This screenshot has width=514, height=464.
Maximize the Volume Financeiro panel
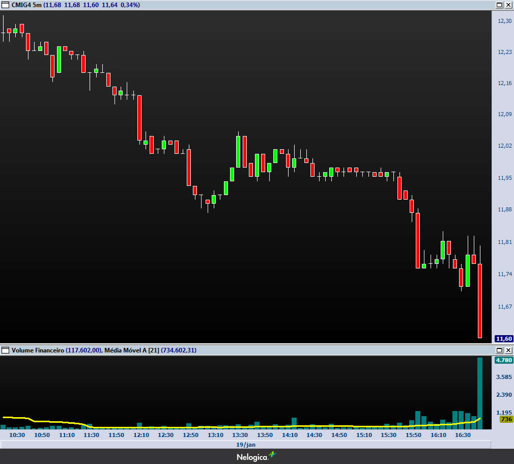[x=499, y=350]
